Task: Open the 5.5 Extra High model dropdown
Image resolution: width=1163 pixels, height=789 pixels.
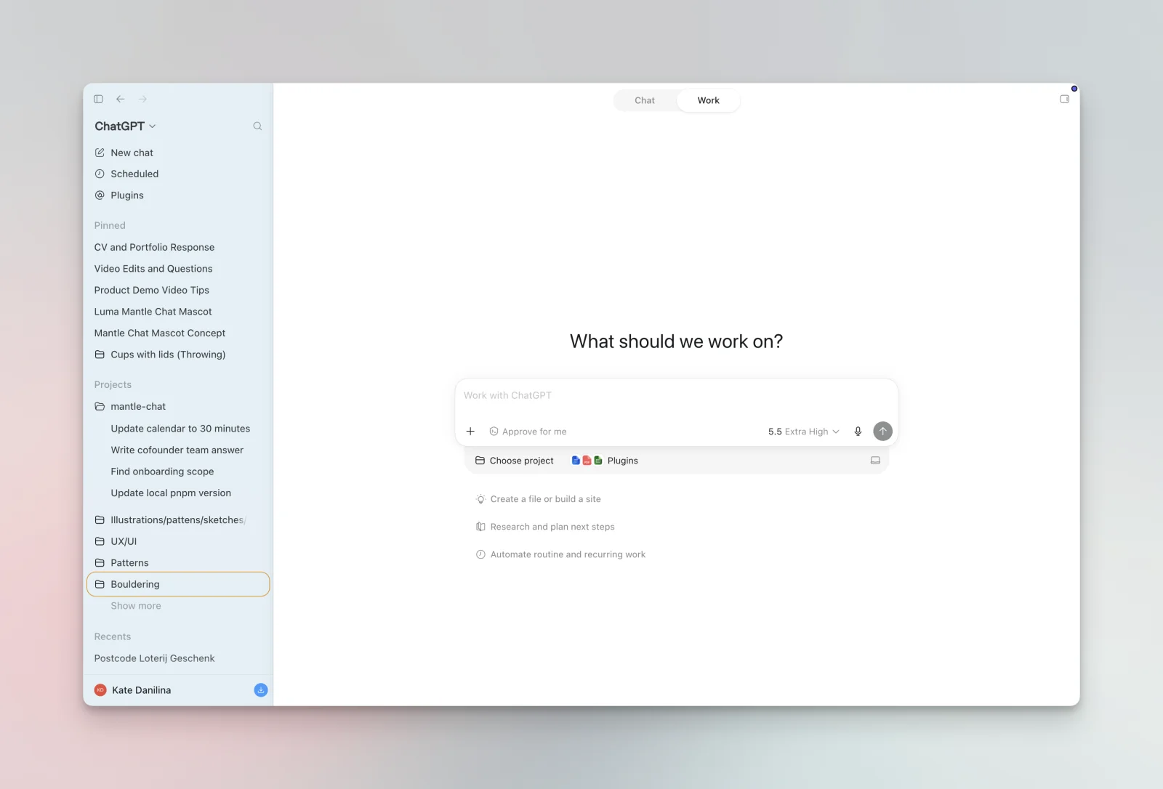Action: [803, 432]
